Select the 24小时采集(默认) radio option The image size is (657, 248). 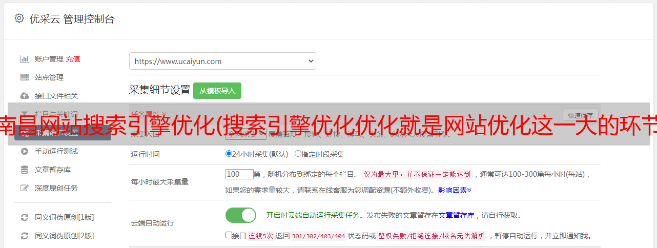pos(229,153)
